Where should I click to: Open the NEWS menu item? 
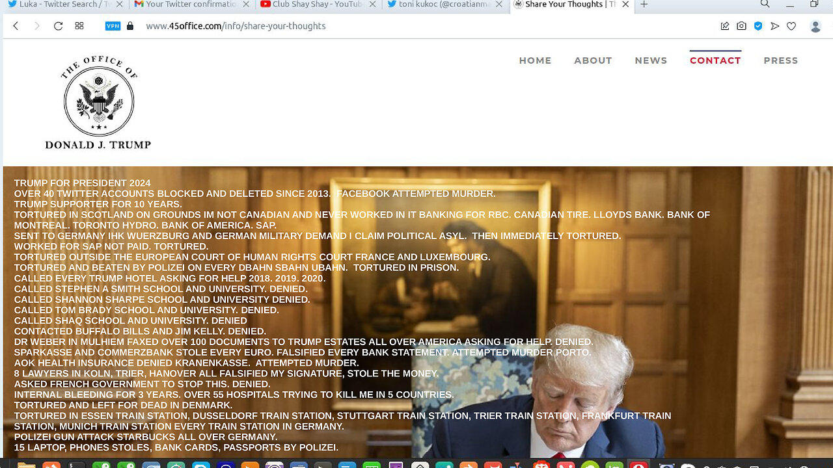pyautogui.click(x=651, y=60)
